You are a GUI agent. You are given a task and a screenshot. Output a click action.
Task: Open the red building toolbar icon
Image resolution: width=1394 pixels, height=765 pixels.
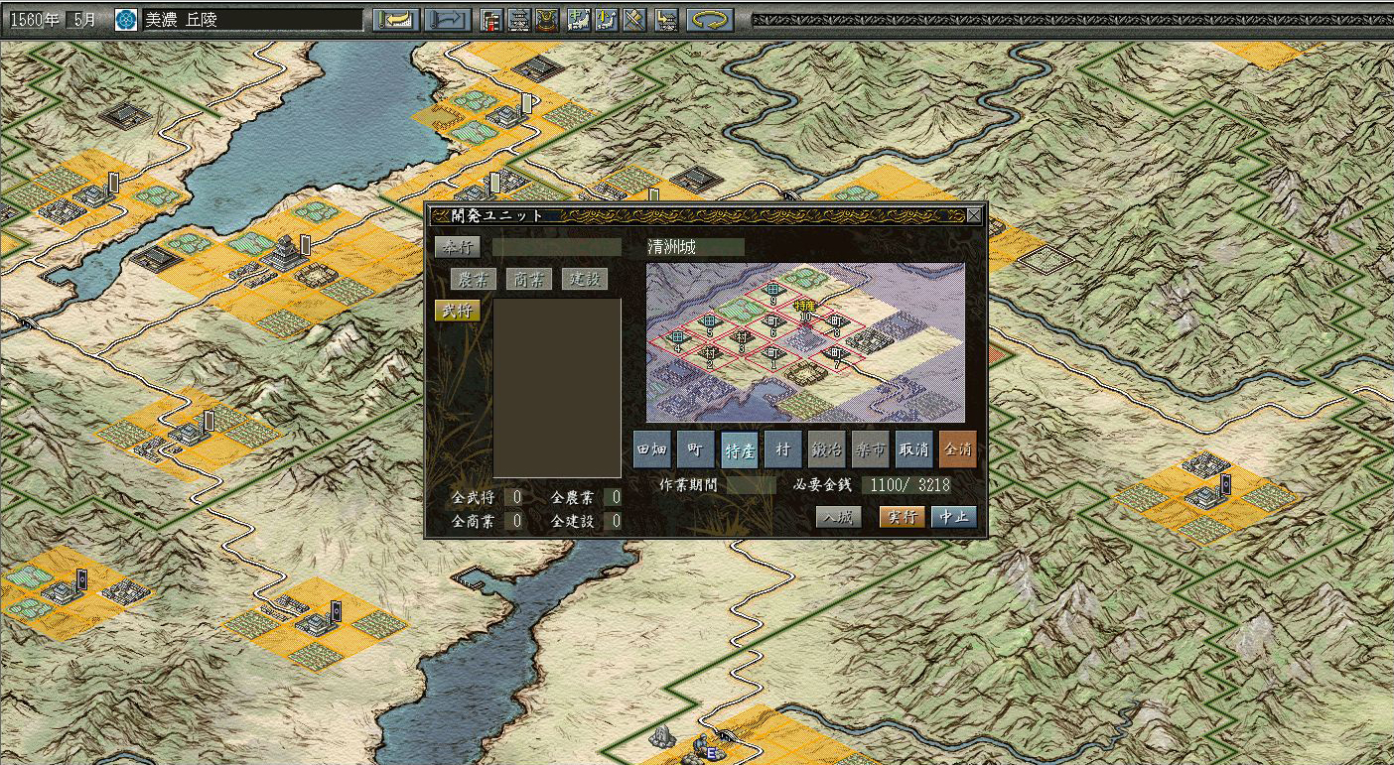coord(490,20)
